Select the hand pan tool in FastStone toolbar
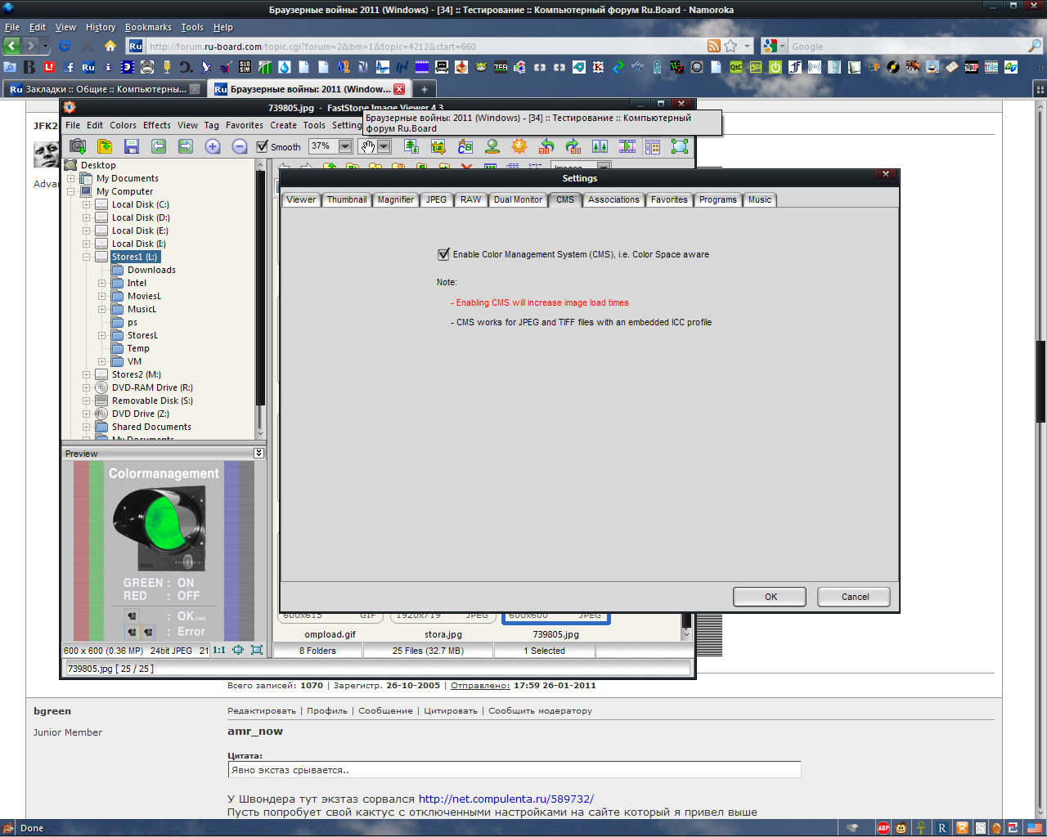1047x837 pixels. point(368,146)
